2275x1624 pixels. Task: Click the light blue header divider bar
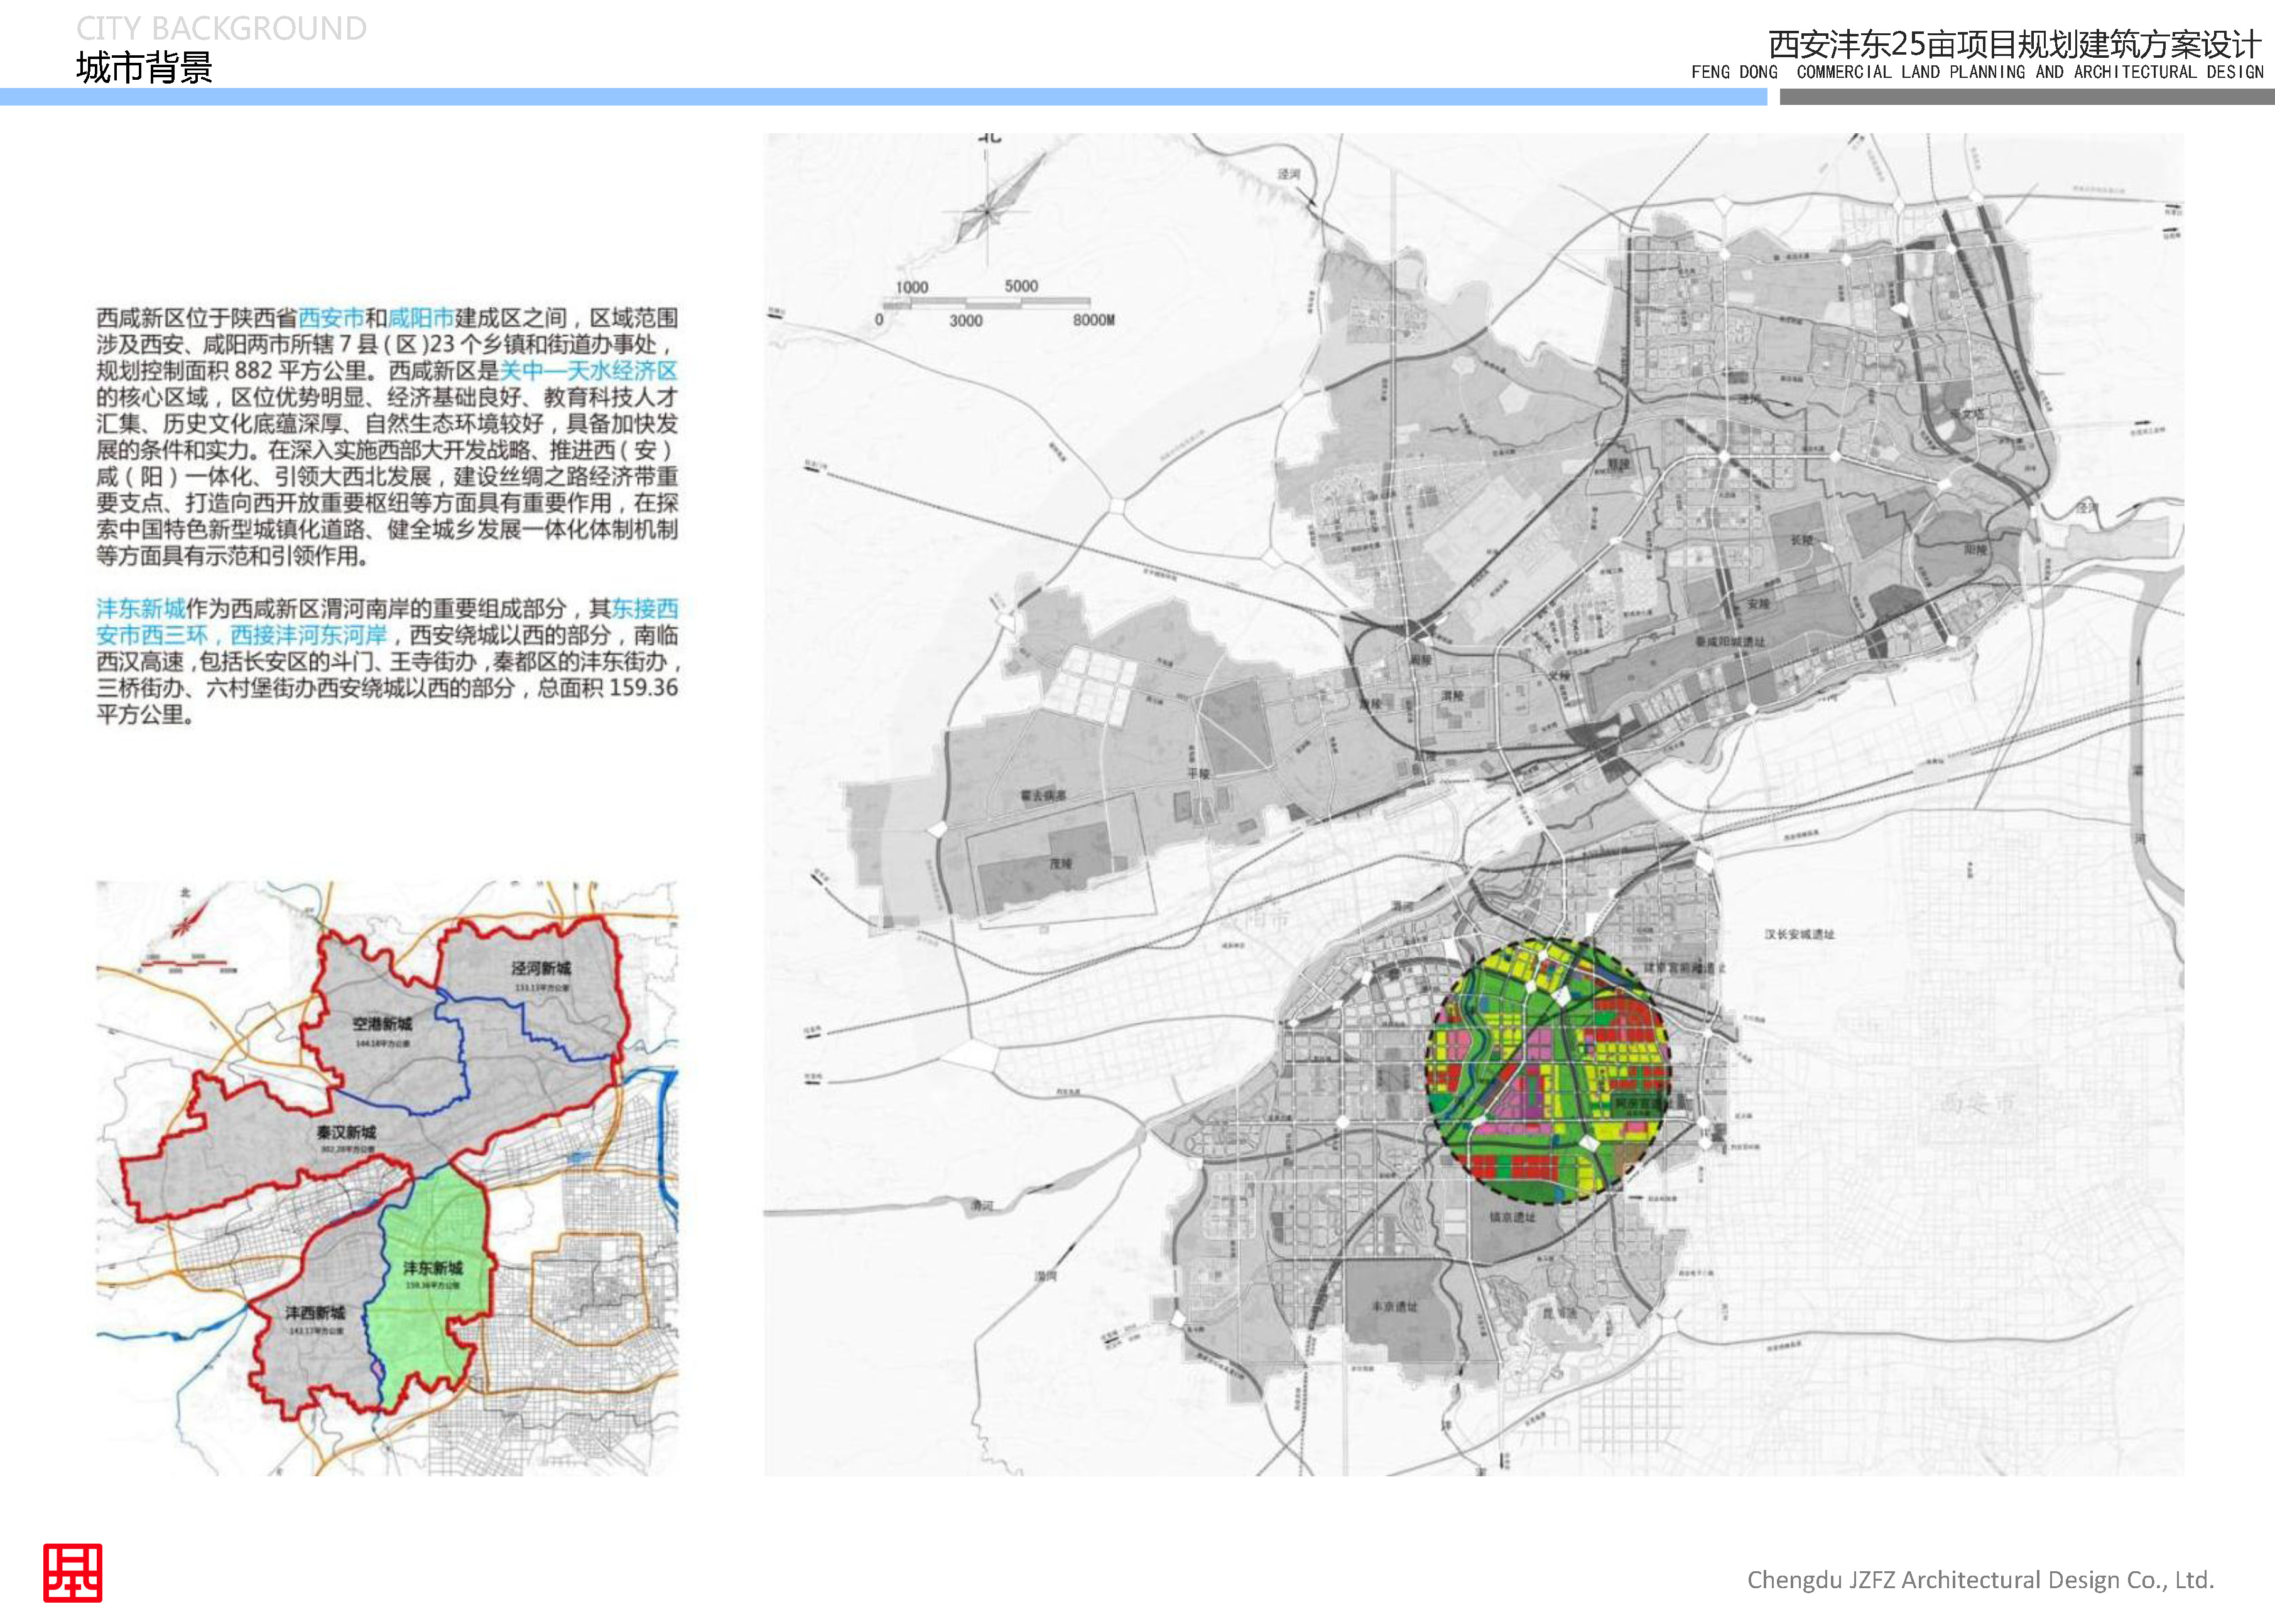pyautogui.click(x=882, y=97)
